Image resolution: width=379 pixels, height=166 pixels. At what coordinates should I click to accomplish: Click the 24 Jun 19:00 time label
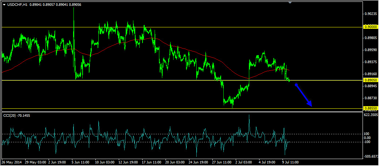[x=199, y=162]
